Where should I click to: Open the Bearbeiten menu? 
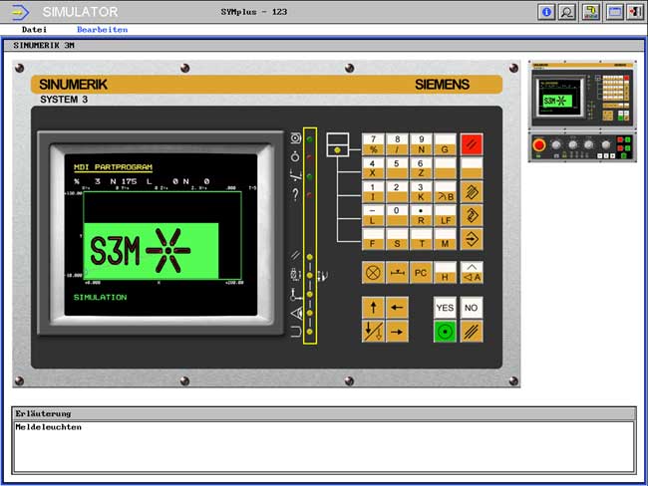(102, 30)
